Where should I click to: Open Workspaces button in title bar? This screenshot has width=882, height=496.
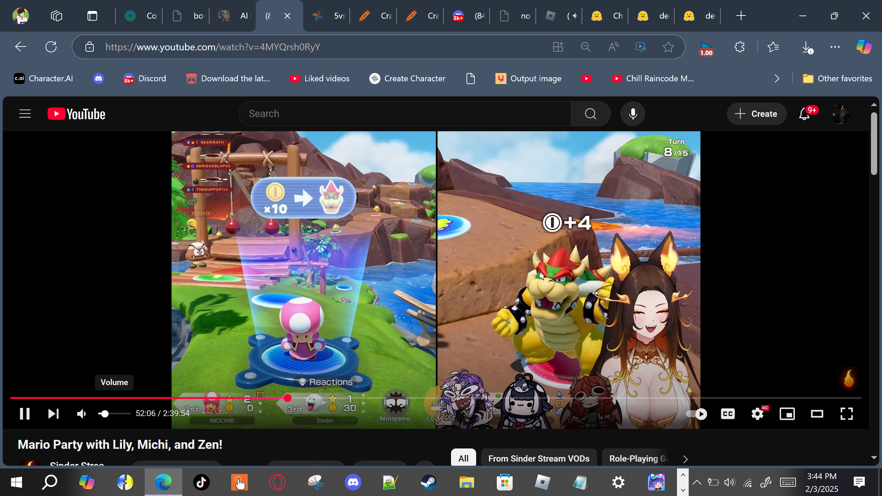(x=56, y=16)
